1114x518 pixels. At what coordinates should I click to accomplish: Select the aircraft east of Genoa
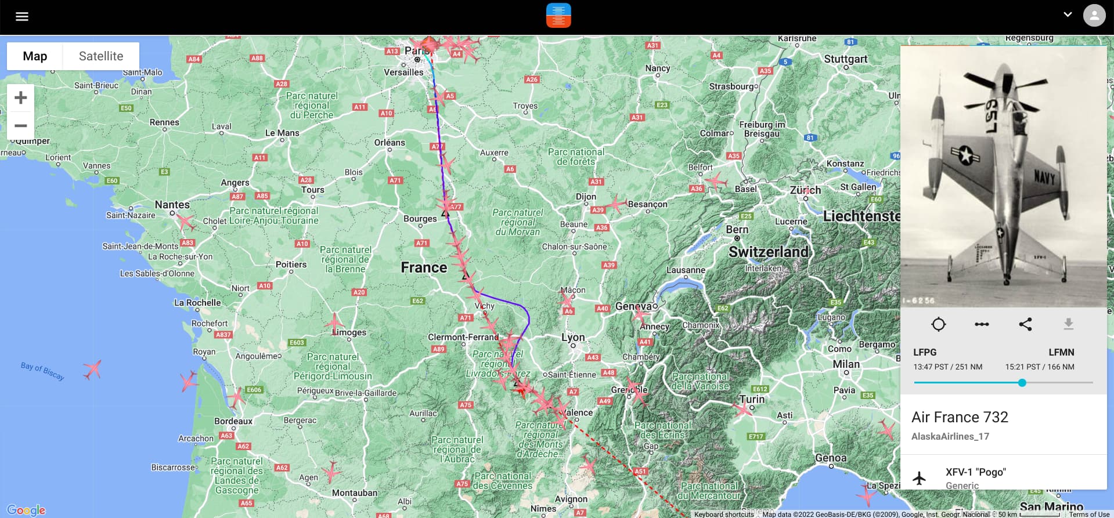887,429
